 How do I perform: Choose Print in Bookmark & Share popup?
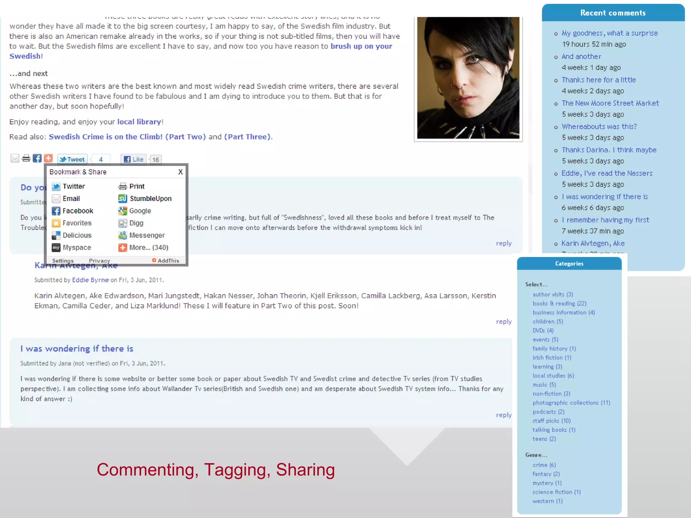coord(131,186)
